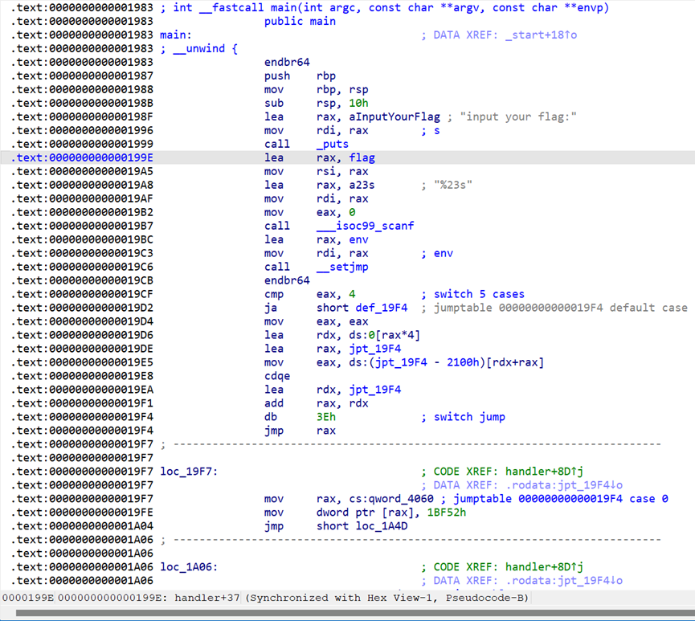This screenshot has height=621, width=695.
Task: Click the flag operand in the highlighted line
Action: [362, 157]
